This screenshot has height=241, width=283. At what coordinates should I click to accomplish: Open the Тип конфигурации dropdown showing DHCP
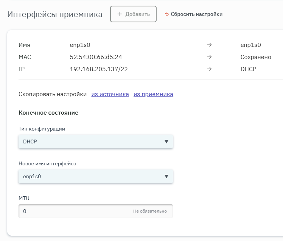91,141
